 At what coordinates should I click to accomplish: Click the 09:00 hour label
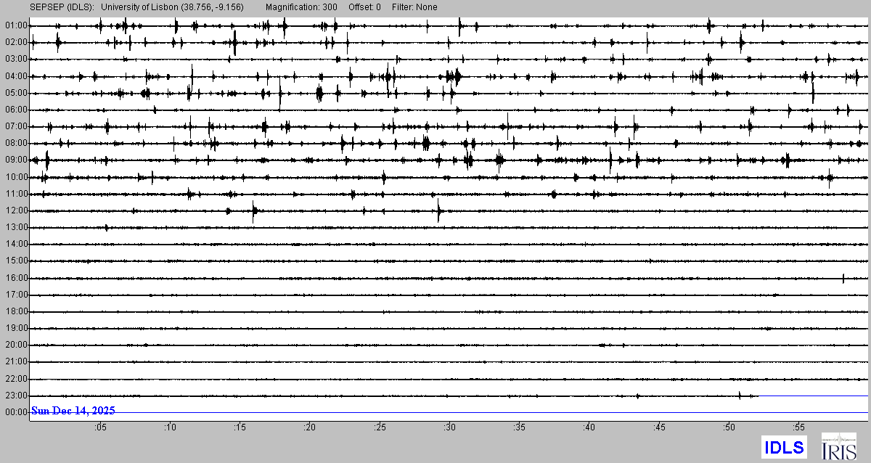pos(16,160)
